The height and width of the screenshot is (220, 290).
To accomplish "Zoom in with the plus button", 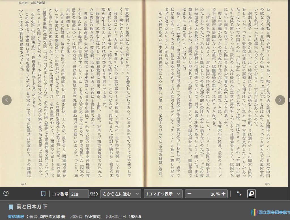I will coord(224,194).
